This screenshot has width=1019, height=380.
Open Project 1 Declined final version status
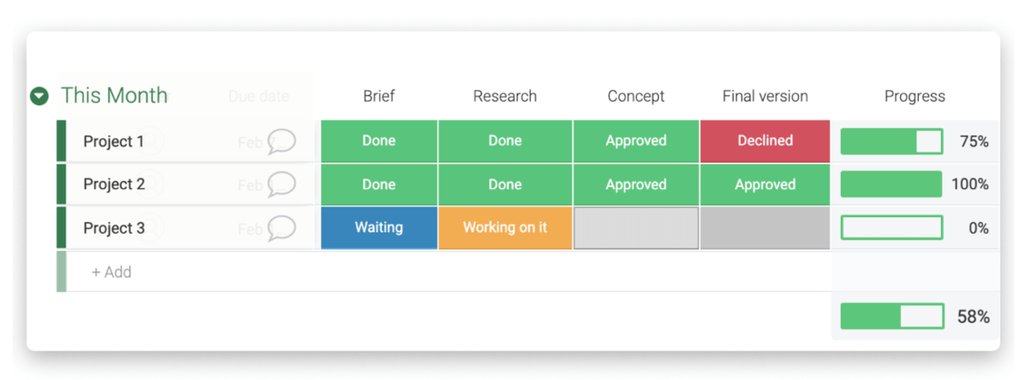point(765,141)
